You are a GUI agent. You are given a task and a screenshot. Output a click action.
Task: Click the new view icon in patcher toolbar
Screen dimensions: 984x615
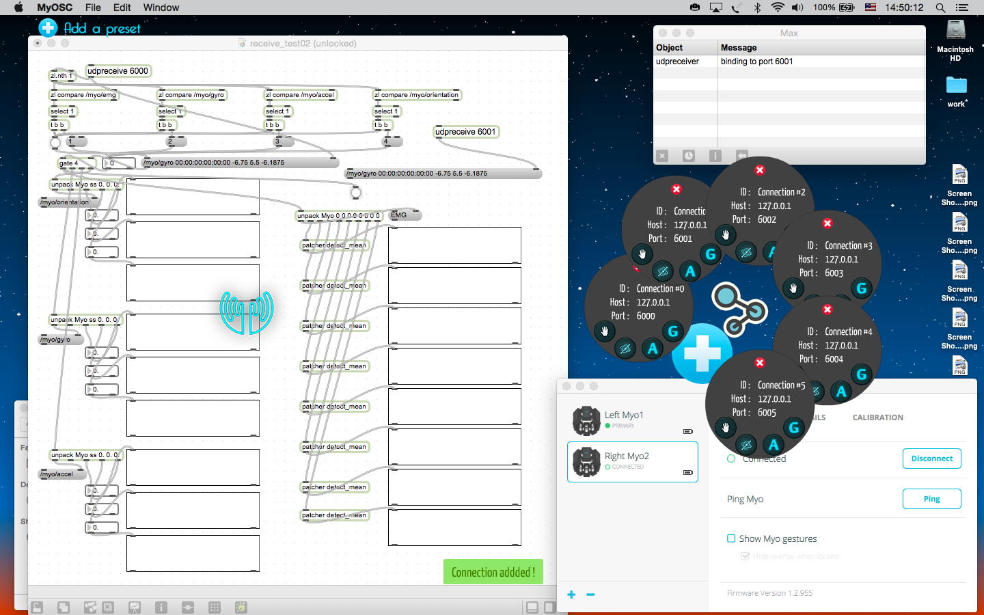63,607
